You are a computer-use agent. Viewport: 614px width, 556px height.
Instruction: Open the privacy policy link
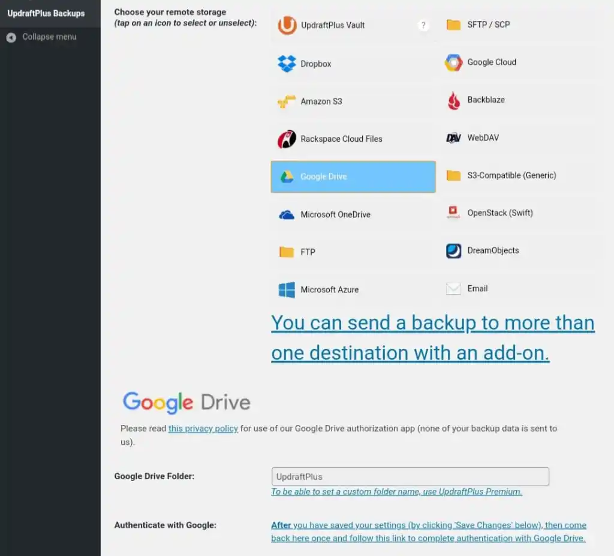pos(203,429)
